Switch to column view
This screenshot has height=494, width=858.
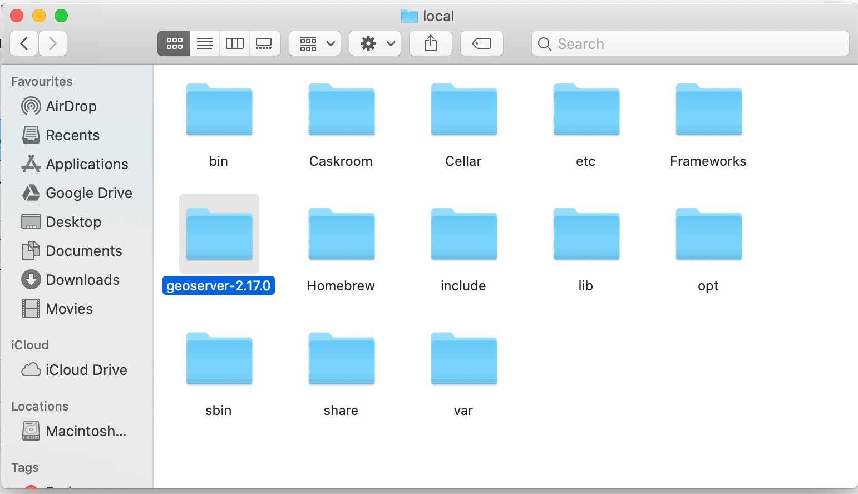(x=235, y=43)
